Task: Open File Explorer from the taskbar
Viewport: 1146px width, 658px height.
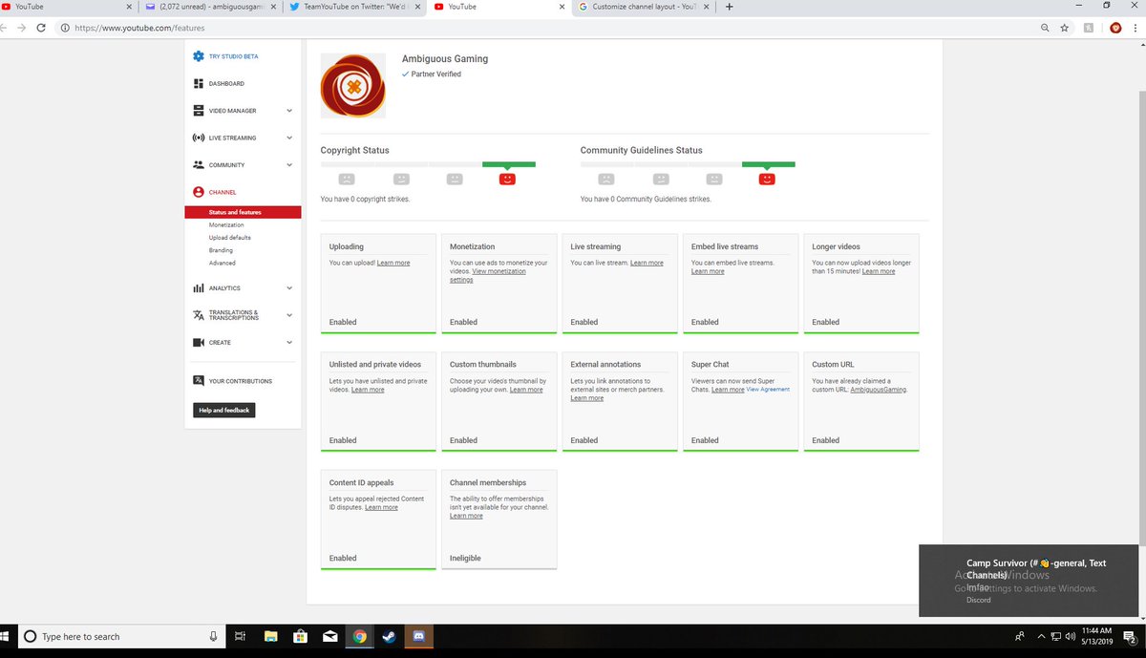Action: [x=271, y=636]
